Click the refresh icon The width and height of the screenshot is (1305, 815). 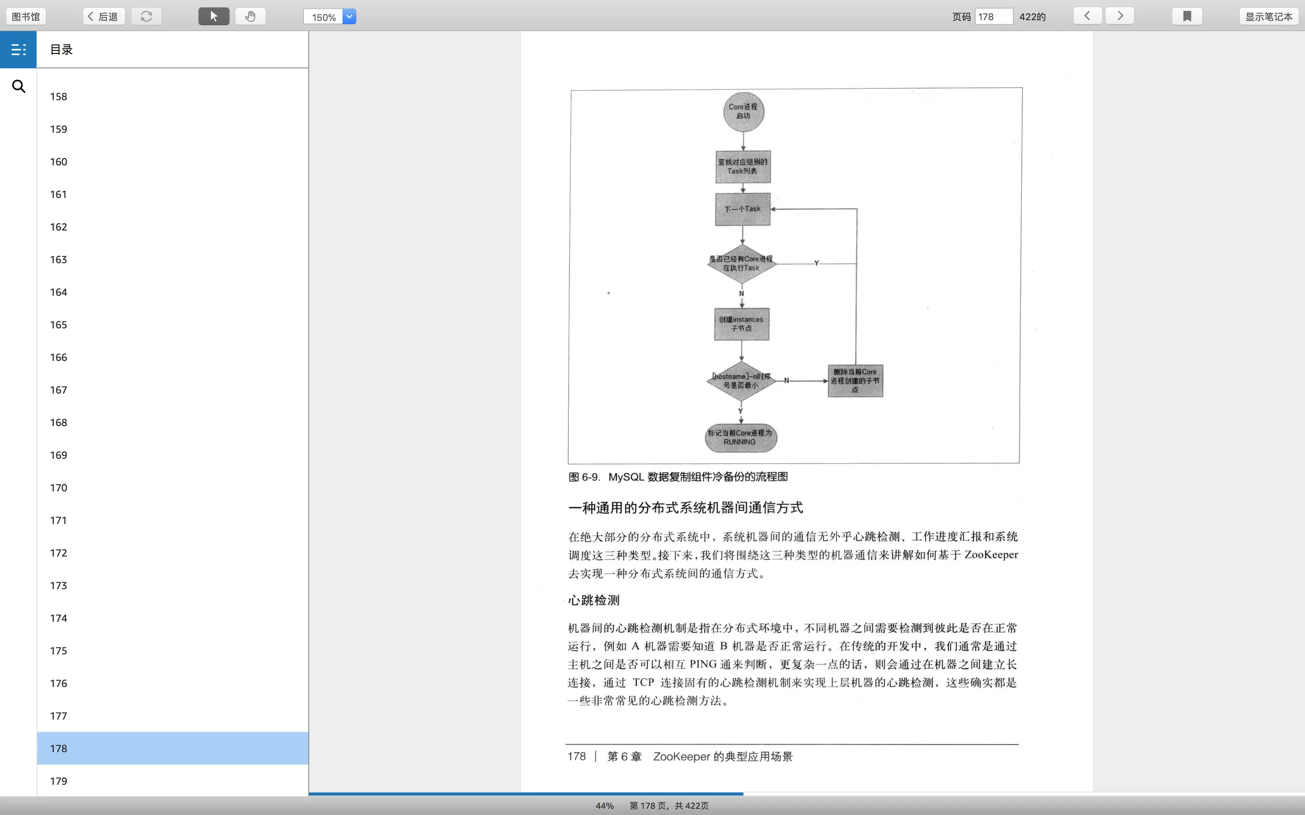point(146,16)
